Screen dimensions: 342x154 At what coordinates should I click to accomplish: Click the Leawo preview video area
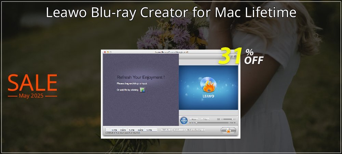pos(208,88)
